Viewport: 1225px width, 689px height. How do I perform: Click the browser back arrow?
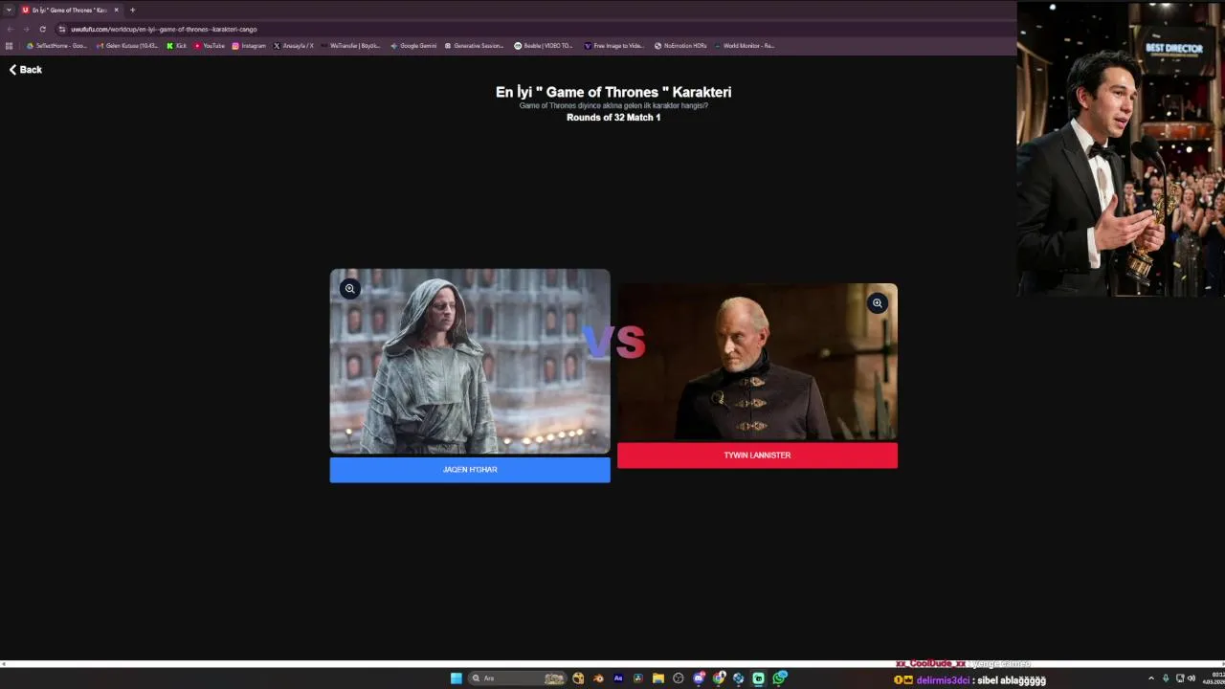[x=11, y=29]
